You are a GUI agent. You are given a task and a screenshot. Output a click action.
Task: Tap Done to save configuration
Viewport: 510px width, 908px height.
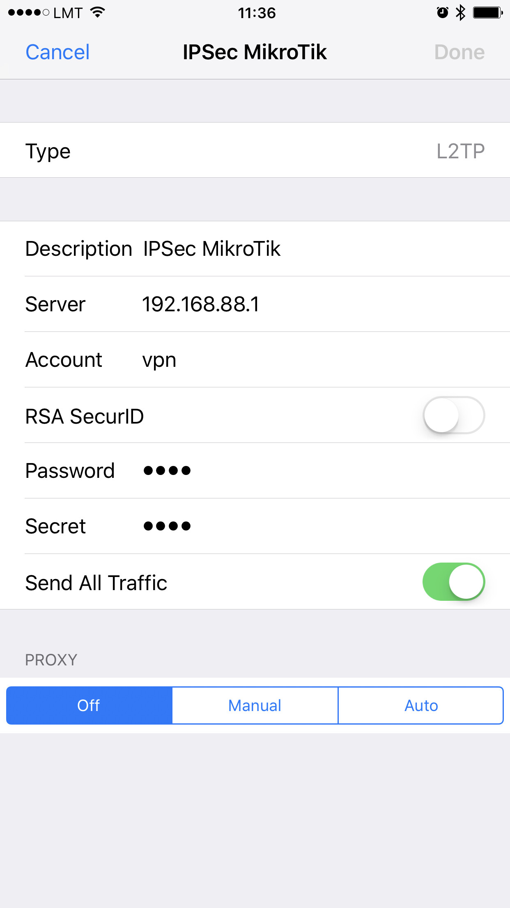(x=459, y=52)
